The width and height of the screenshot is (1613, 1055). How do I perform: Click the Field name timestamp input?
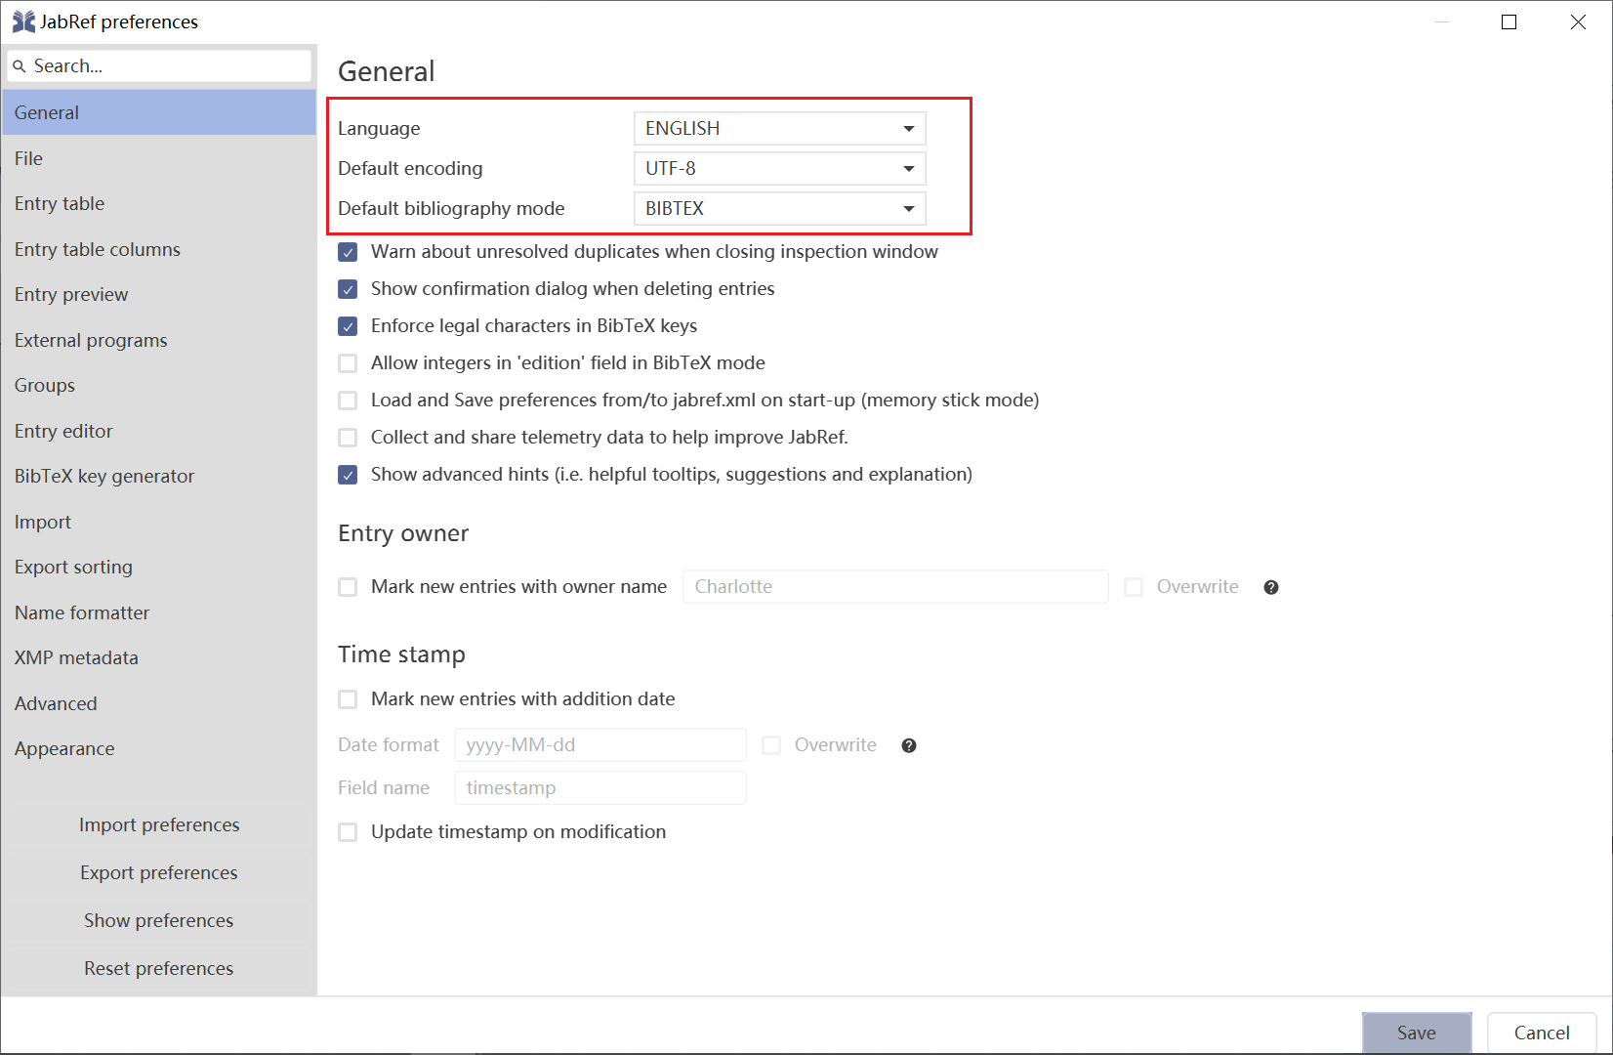coord(600,788)
